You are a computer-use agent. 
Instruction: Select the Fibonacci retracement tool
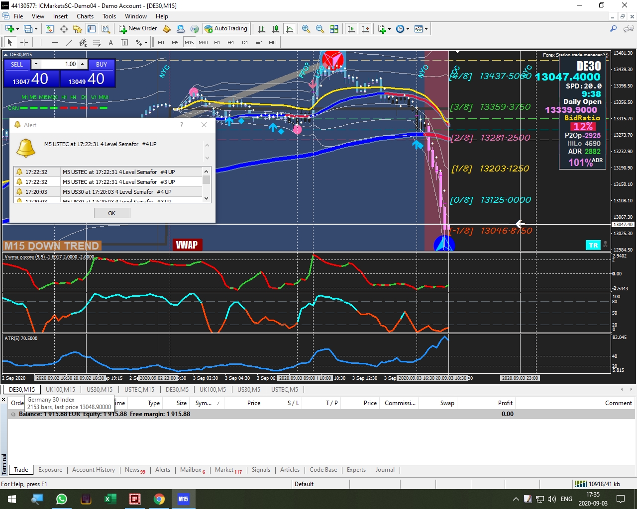pos(97,42)
